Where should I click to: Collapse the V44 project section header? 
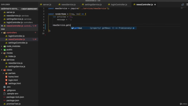tap(19, 29)
